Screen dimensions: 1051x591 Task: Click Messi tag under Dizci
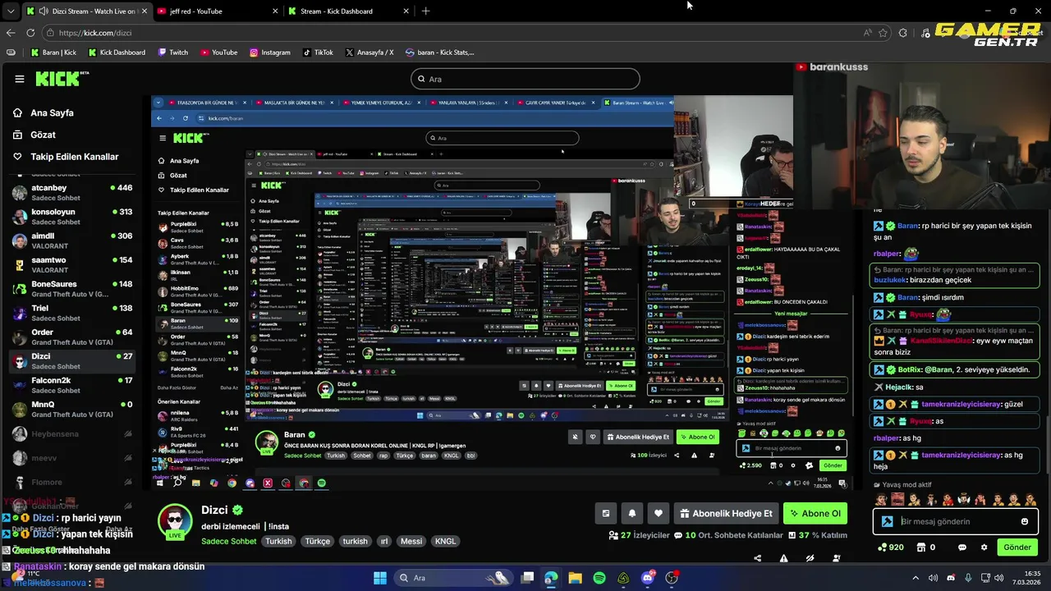(411, 542)
